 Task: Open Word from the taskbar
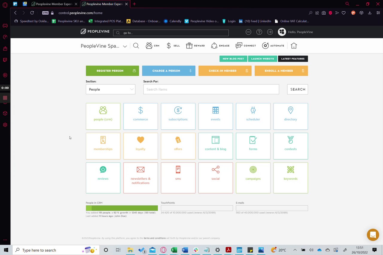pyautogui.click(x=185, y=250)
